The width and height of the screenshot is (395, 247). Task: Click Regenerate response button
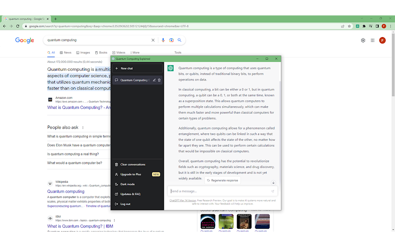pyautogui.click(x=223, y=180)
